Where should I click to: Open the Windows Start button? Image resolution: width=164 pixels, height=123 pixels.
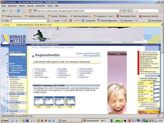[x=5, y=121]
